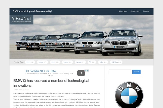Select the coupe popular tag
The image size is (163, 108).
pyautogui.click(x=42, y=62)
